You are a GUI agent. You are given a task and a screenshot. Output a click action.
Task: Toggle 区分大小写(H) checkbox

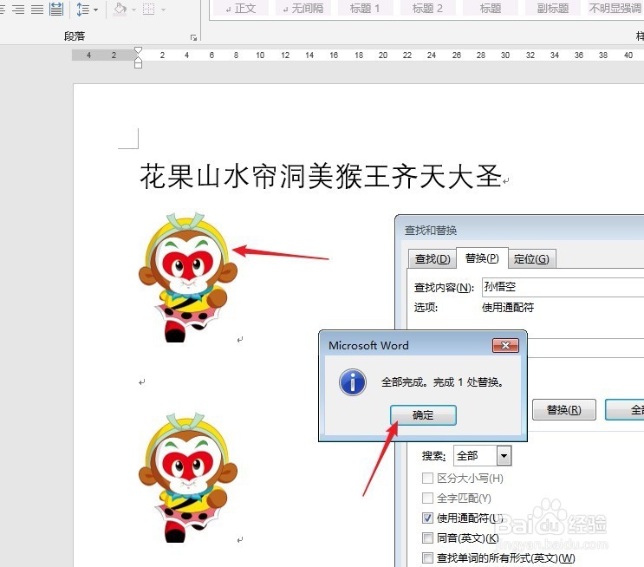(427, 478)
